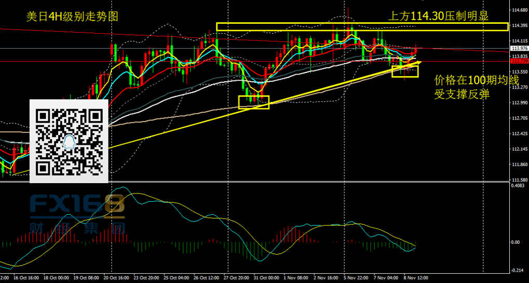Click the 20 Oct 16:00 time label
The height and width of the screenshot is (283, 529).
[117, 278]
